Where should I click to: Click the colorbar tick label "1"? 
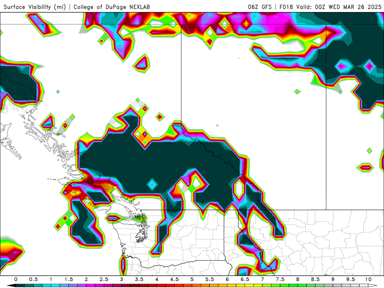tap(51, 279)
